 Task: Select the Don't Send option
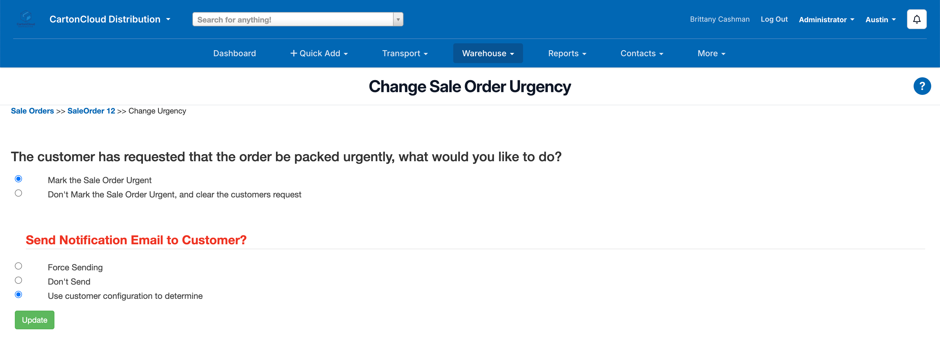click(19, 280)
